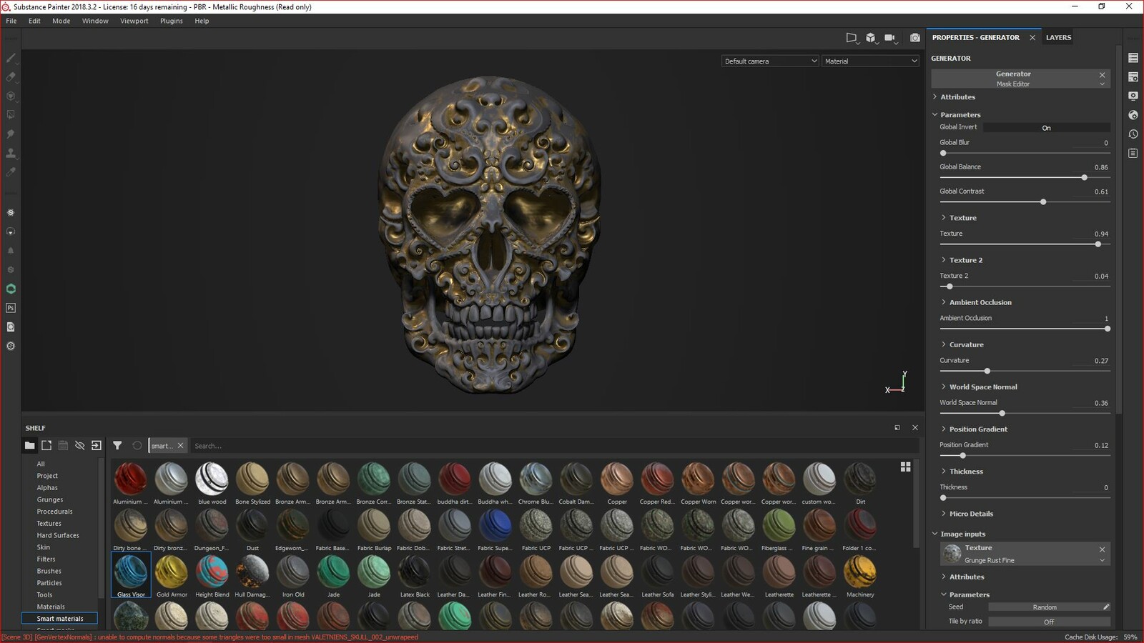Take a viewport screenshot with camera icon
This screenshot has height=643, width=1144.
point(914,38)
